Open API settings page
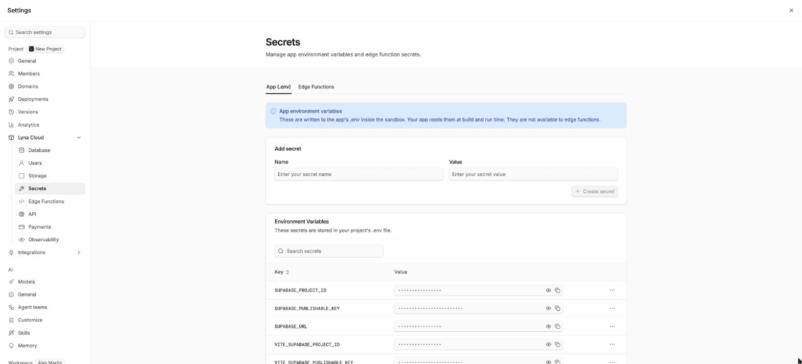Screen dimensions: 802x364 coord(50,214)
